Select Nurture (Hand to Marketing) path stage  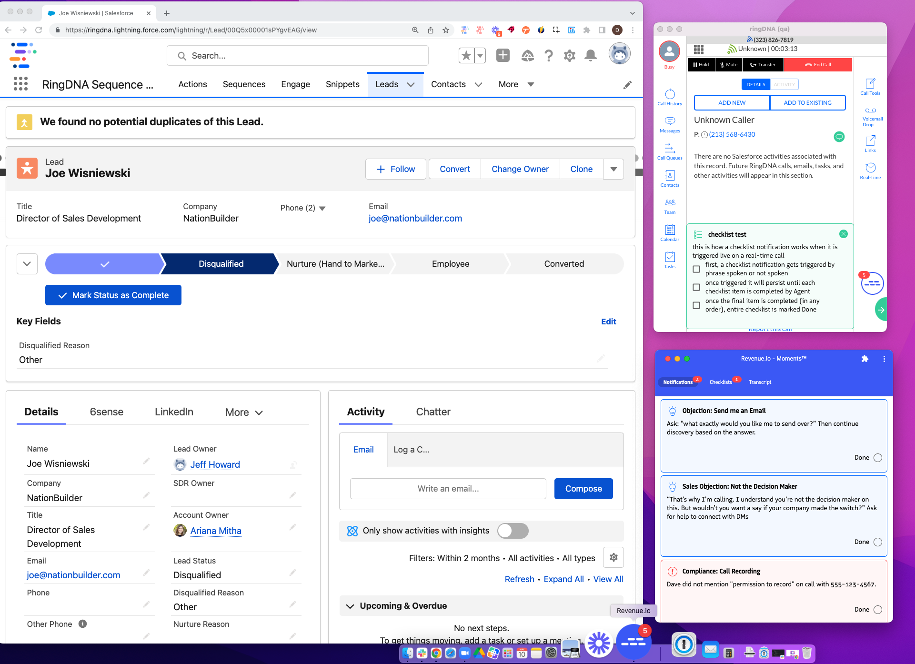[335, 264]
